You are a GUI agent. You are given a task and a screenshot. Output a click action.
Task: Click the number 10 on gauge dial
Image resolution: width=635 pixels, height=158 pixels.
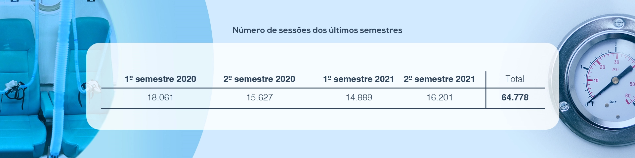(596, 80)
